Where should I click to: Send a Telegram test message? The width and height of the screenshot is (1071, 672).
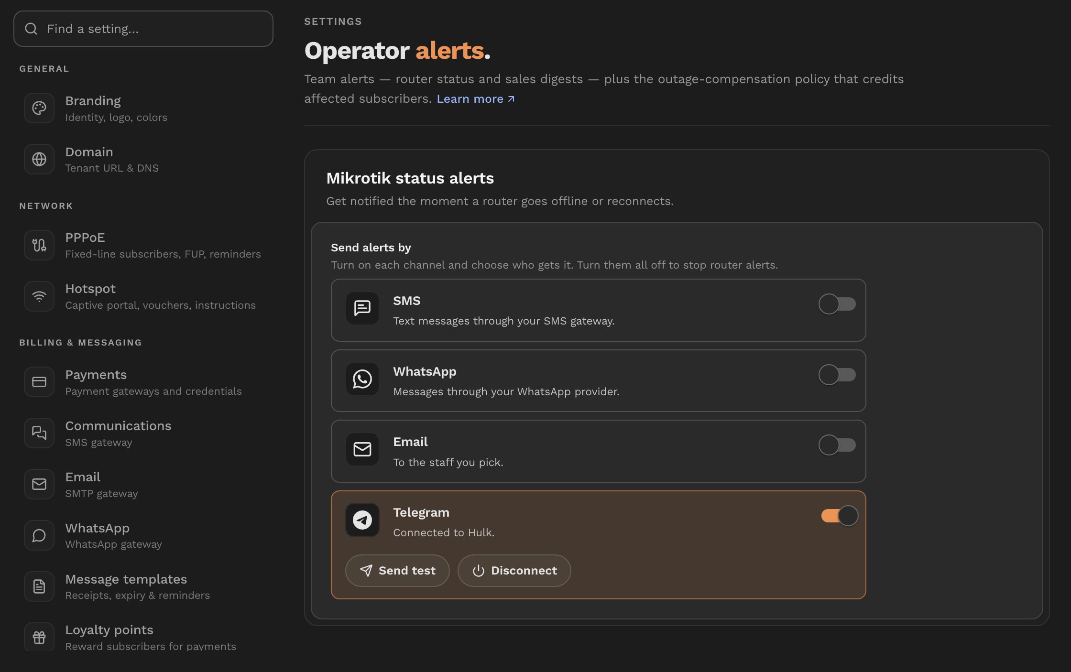coord(397,571)
